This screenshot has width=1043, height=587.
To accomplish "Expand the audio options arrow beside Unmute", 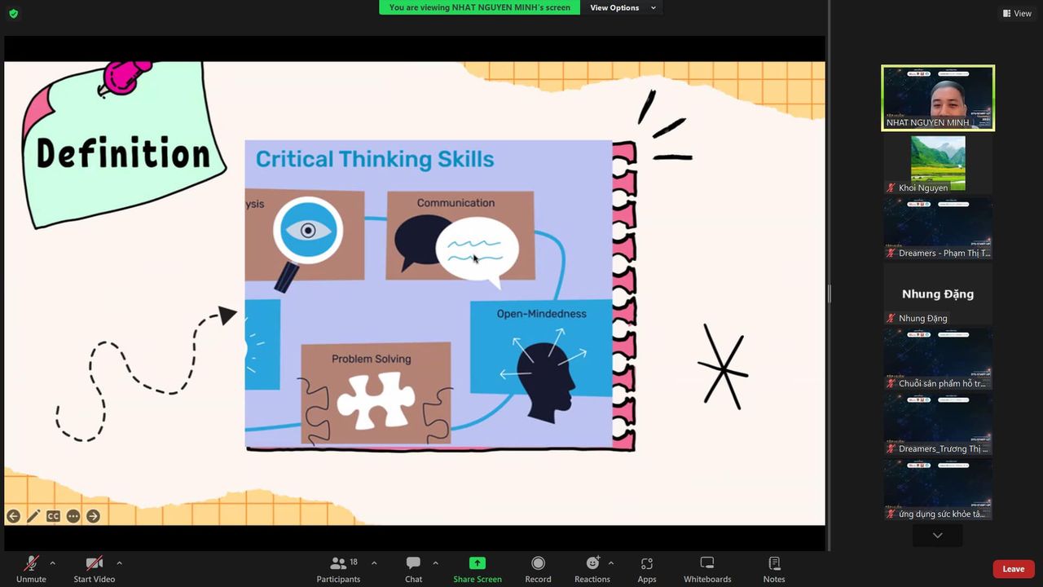I will pos(53,563).
